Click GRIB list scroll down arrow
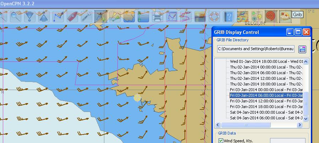The width and height of the screenshot is (319, 143). pyautogui.click(x=306, y=119)
